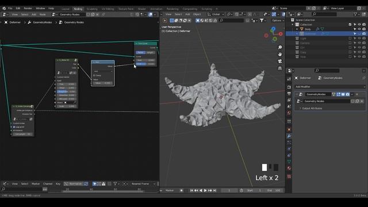This screenshot has width=368, height=207.
Task: Open 3D viewport Object menu
Action: click(197, 14)
